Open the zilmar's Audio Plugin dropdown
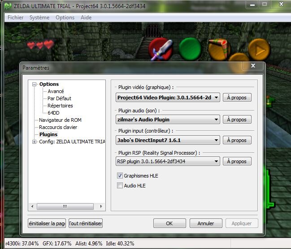291x249 pixels. tap(216, 120)
